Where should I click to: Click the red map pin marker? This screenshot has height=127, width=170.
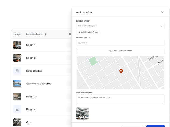tap(121, 71)
